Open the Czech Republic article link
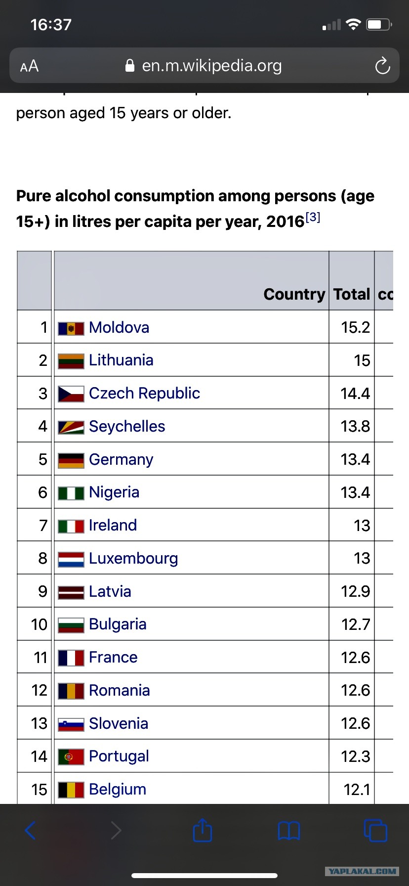Viewport: 409px width, 886px height. pos(144,393)
